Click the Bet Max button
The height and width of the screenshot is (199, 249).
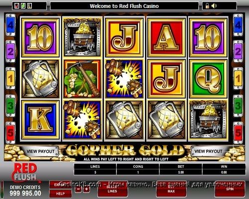(x=171, y=189)
